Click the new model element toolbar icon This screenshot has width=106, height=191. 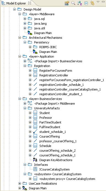[67, 3]
